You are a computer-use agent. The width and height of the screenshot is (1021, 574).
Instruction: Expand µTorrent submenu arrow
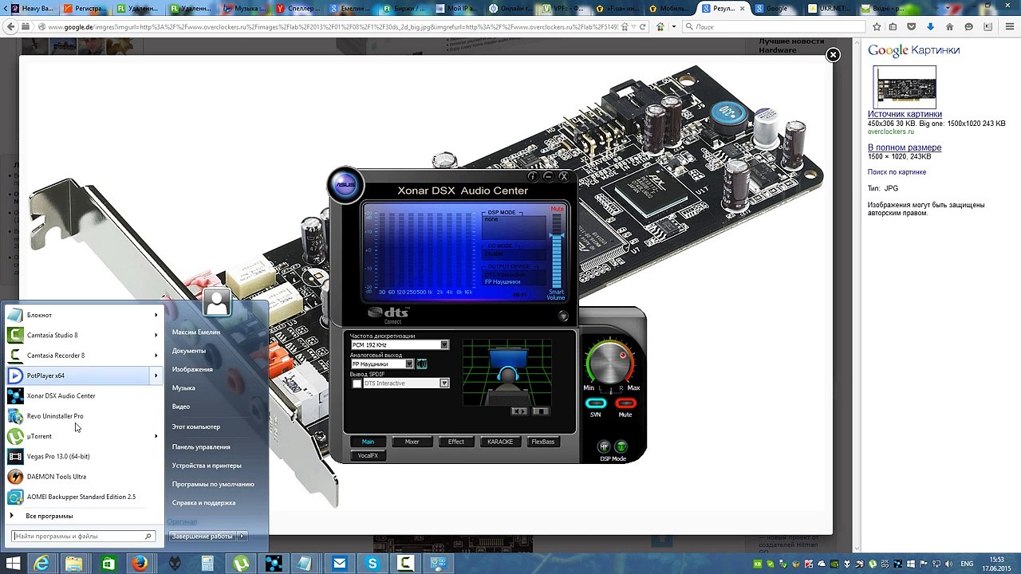(x=156, y=436)
